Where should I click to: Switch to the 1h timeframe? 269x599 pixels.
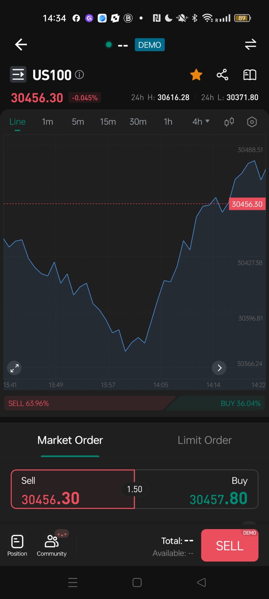(168, 122)
